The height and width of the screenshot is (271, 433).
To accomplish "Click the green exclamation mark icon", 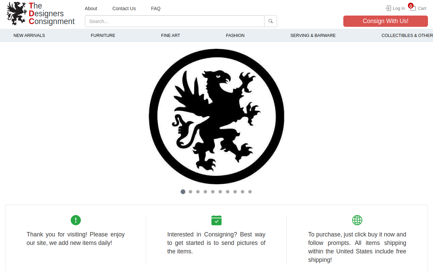I will [76, 220].
